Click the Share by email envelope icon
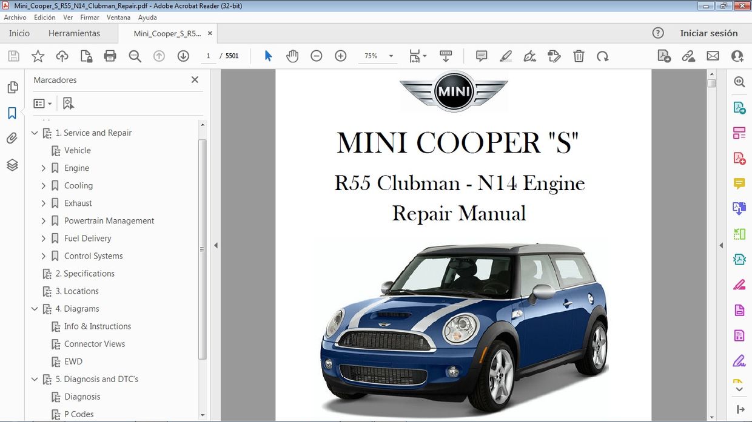This screenshot has height=422, width=752. click(713, 56)
